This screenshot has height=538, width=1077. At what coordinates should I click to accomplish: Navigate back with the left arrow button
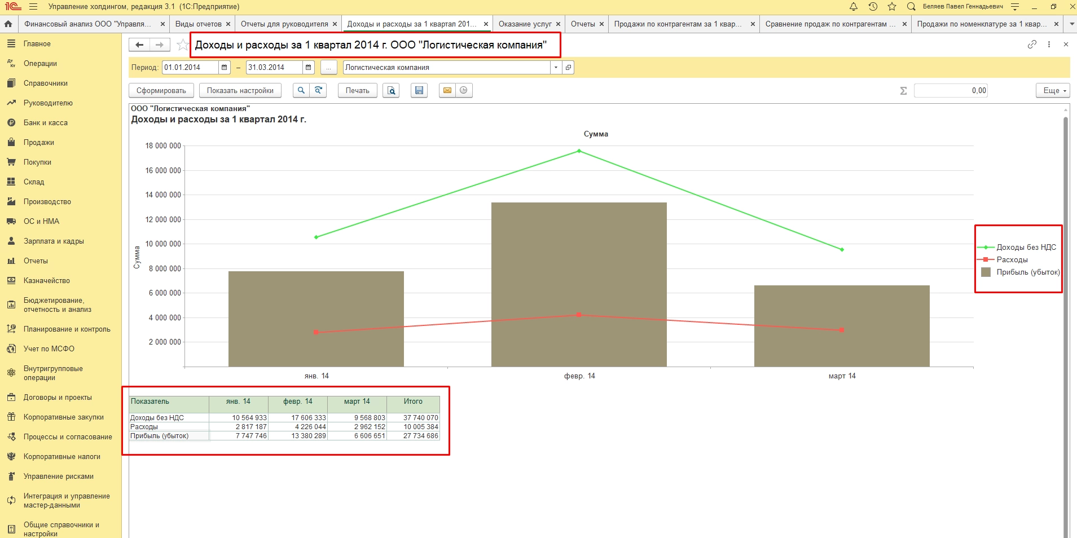(x=140, y=45)
